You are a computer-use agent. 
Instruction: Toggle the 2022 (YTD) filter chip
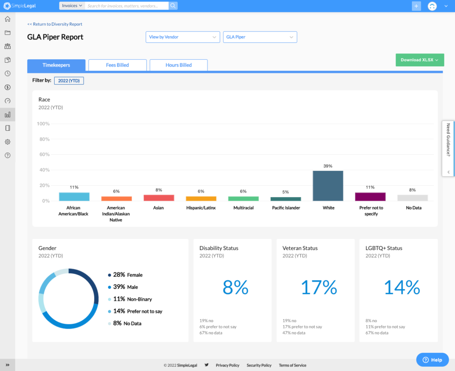tap(68, 81)
